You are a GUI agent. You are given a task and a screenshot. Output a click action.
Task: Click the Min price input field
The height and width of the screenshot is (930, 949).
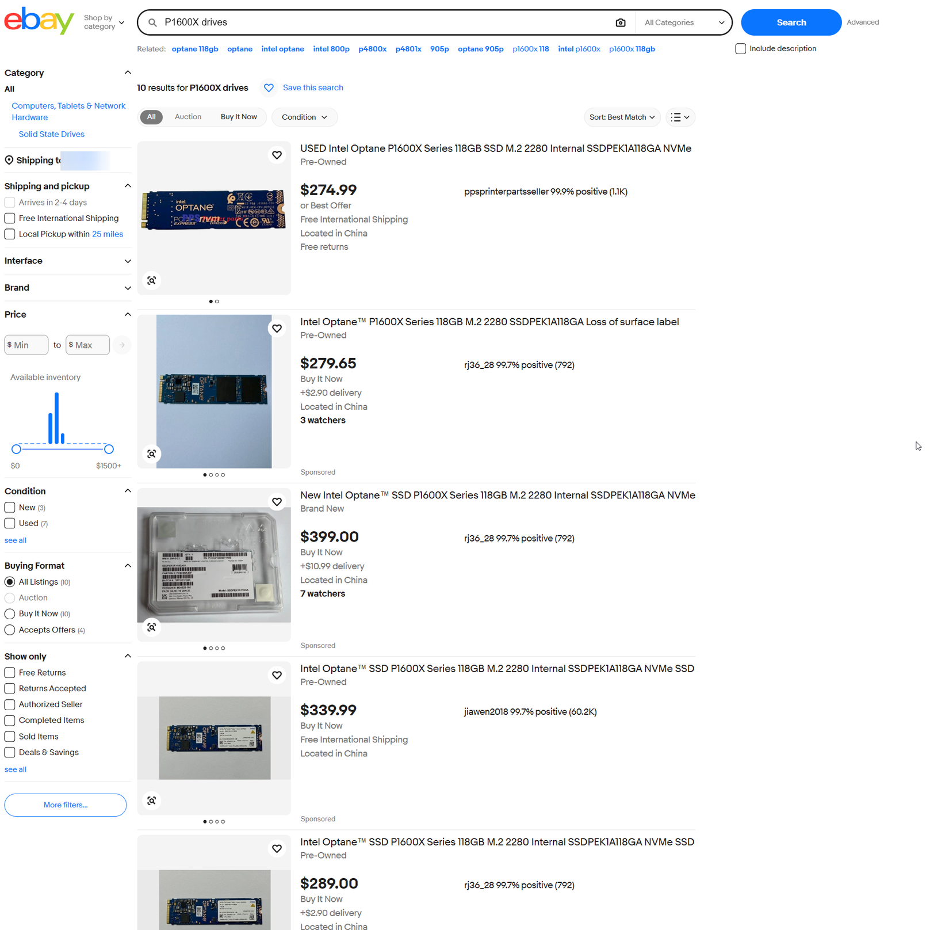click(26, 345)
